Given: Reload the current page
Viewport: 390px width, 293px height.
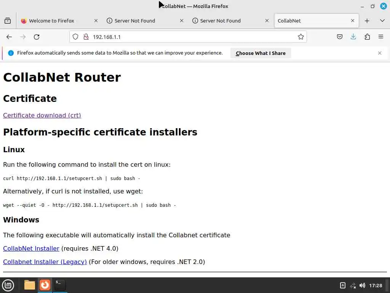Looking at the screenshot, I should coord(37,37).
